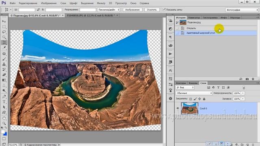Select the Gradient tool

pyautogui.click(x=4, y=80)
